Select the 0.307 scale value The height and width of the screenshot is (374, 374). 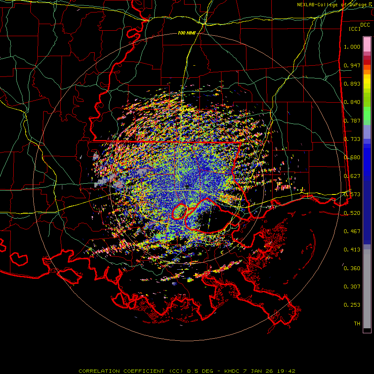click(352, 287)
